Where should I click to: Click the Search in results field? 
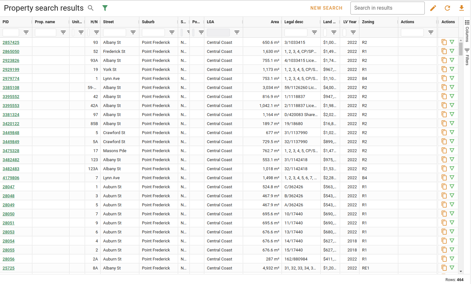click(x=387, y=8)
